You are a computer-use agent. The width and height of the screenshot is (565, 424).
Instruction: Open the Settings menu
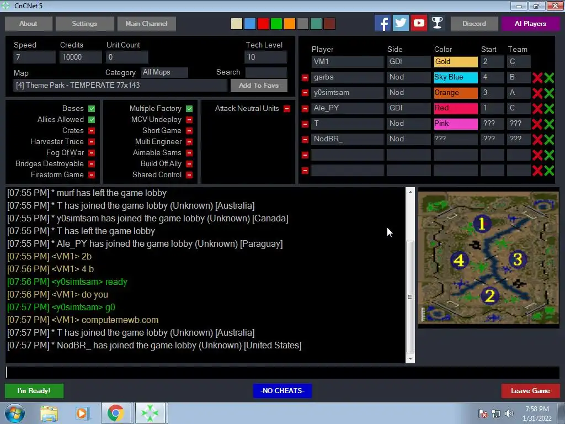(84, 24)
